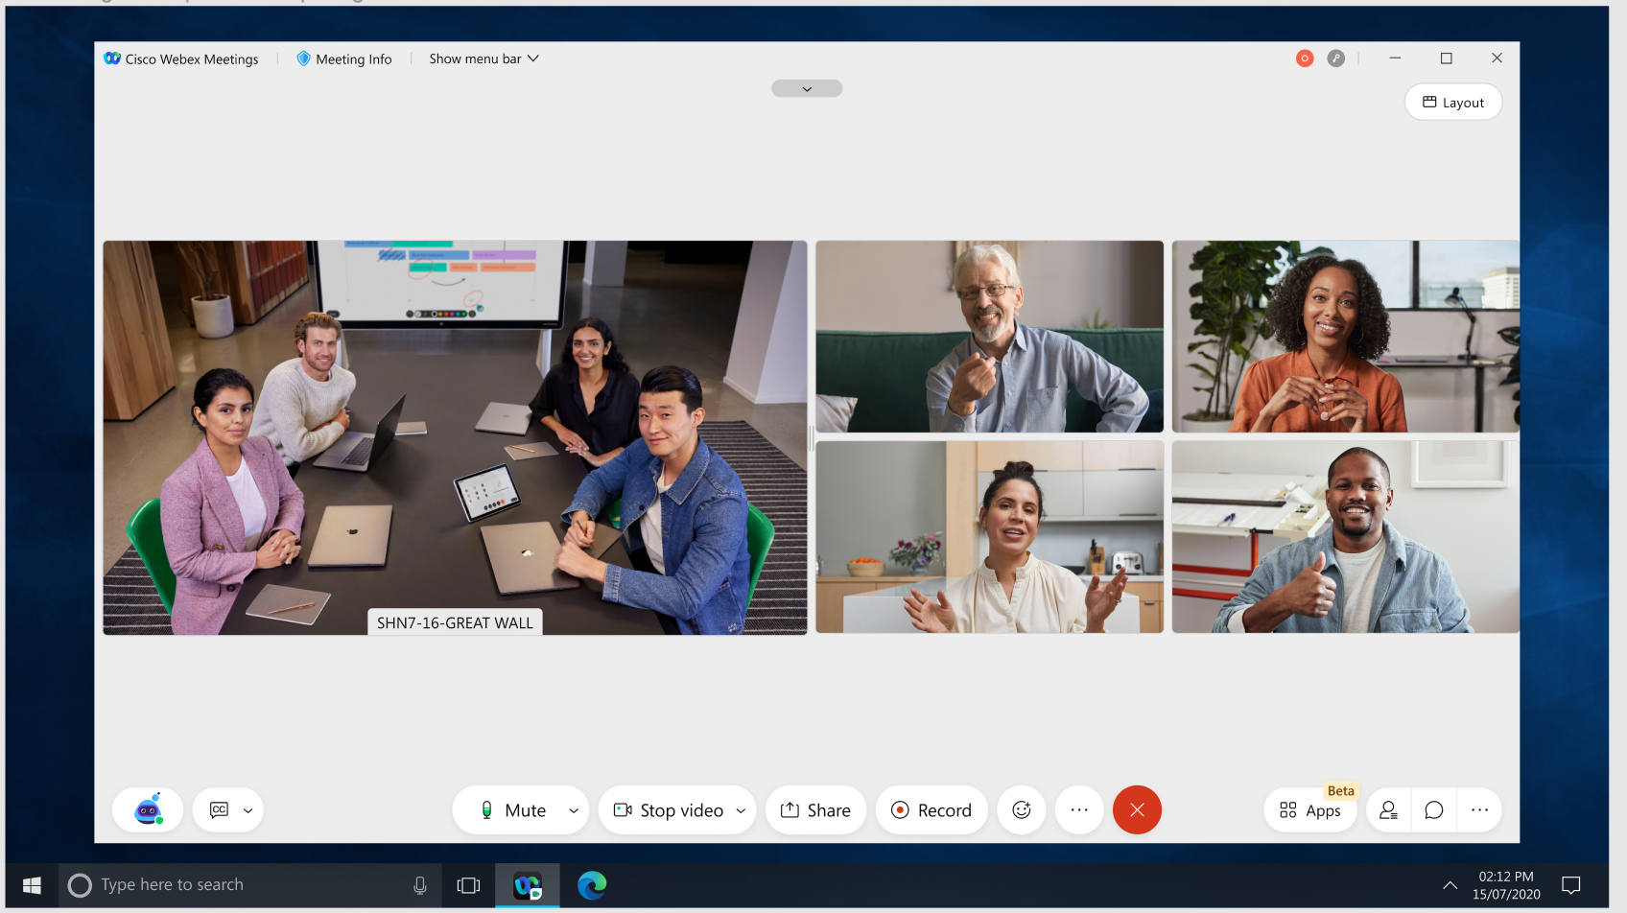This screenshot has height=913, width=1627.
Task: Turn on closed captions
Action: (219, 810)
